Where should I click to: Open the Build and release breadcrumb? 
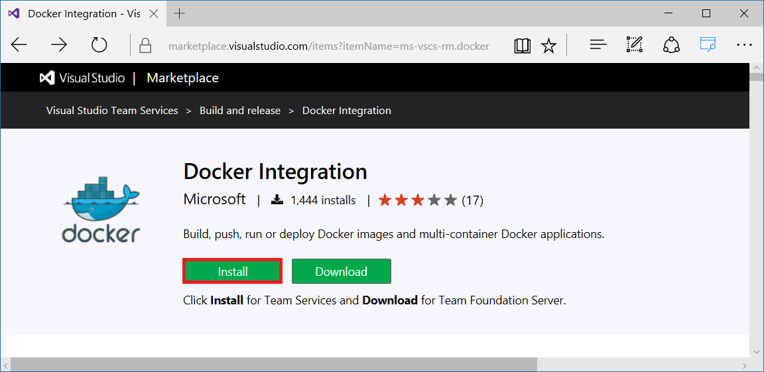(240, 111)
